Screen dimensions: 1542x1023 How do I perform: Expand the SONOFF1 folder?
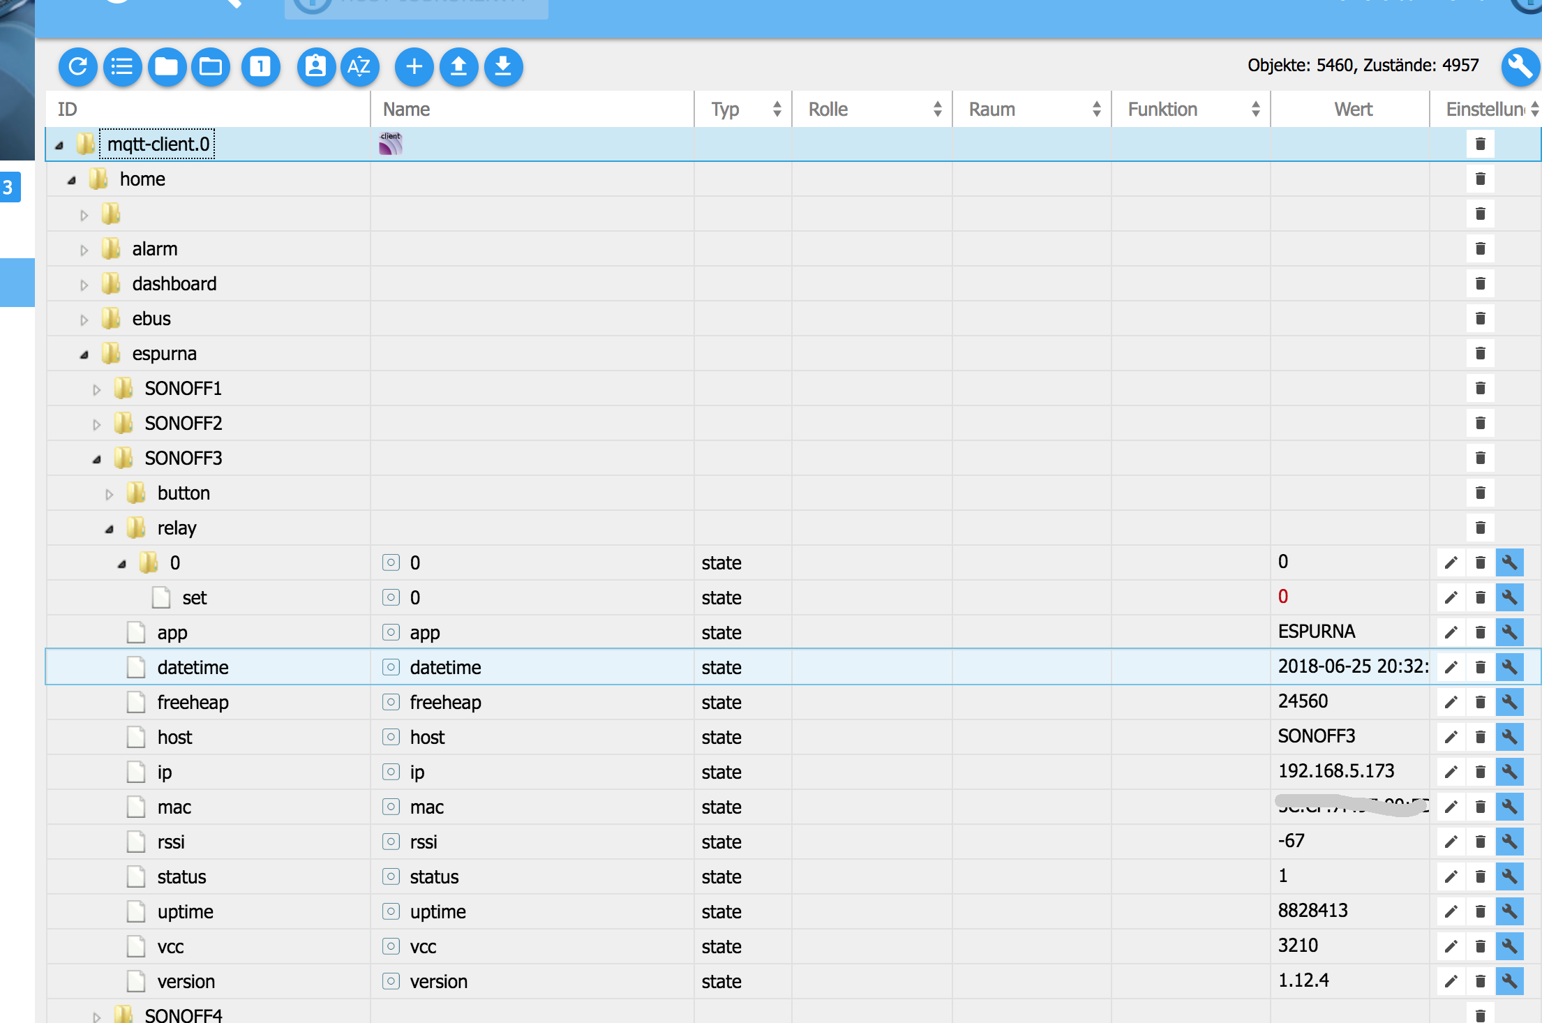click(96, 389)
